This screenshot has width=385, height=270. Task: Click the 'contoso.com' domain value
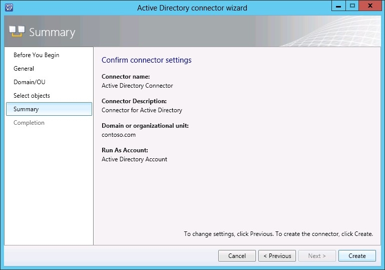click(x=119, y=135)
